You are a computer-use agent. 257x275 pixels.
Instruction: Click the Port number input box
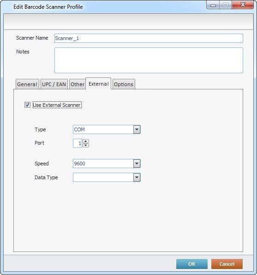coord(78,143)
